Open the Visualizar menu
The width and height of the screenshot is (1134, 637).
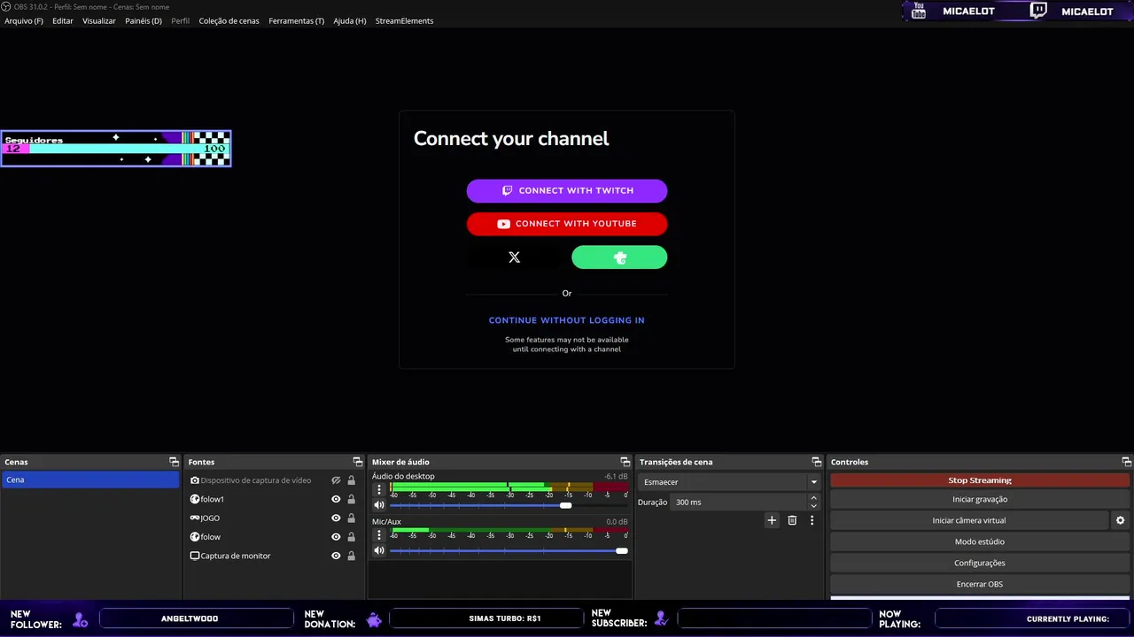99,20
